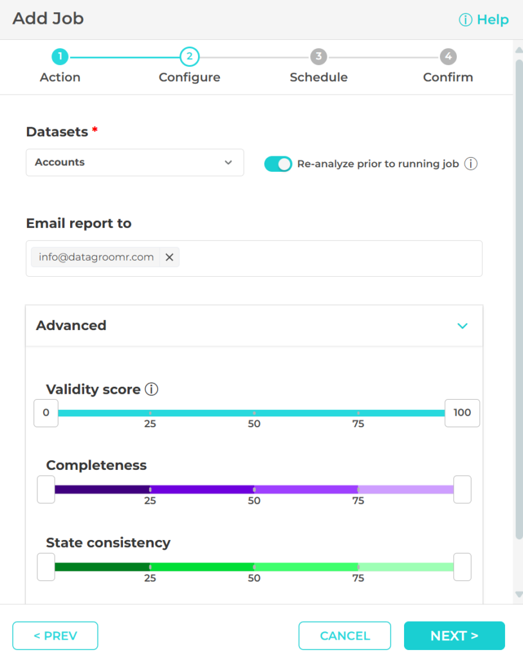Screen dimensions: 523x659
Task: Click the step 3 Schedule circle indicator
Action: pos(318,57)
